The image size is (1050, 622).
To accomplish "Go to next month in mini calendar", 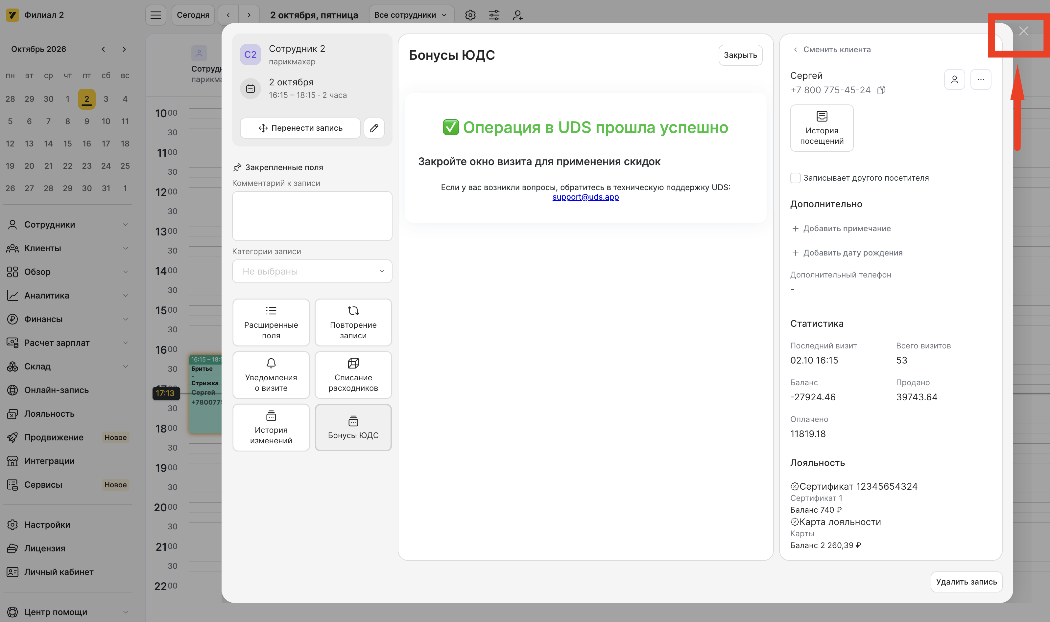I will coord(124,49).
